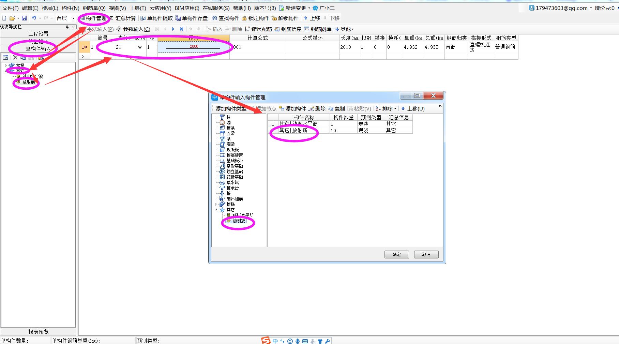The height and width of the screenshot is (344, 619).
Task: Open the 报表预览 panel tab
Action: pos(38,332)
